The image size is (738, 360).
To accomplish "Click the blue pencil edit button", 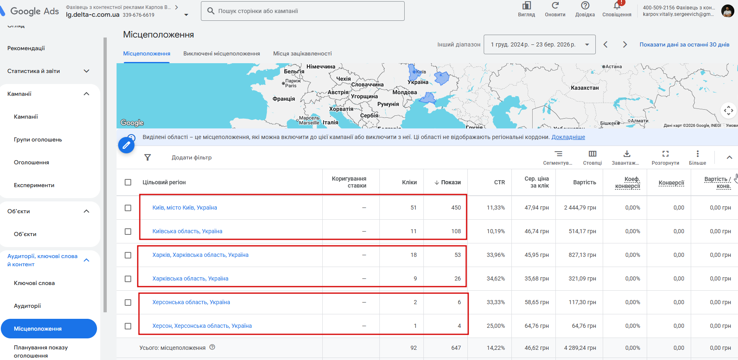I will pos(126,145).
